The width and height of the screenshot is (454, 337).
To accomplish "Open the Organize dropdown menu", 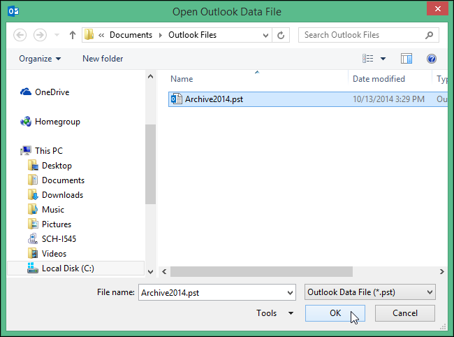I will tap(40, 59).
